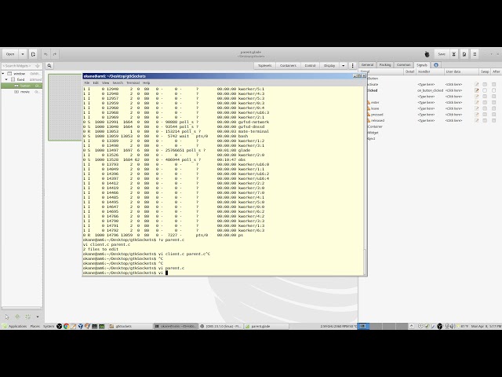Click warning icon beside pressed signal
The width and height of the screenshot is (502, 377).
click(x=369, y=115)
